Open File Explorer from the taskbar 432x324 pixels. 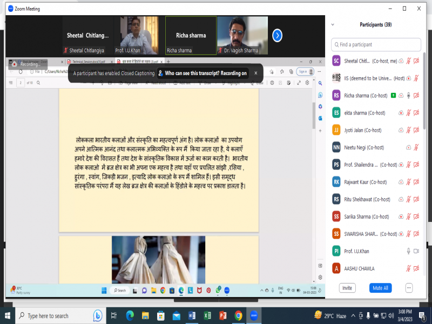point(145,315)
